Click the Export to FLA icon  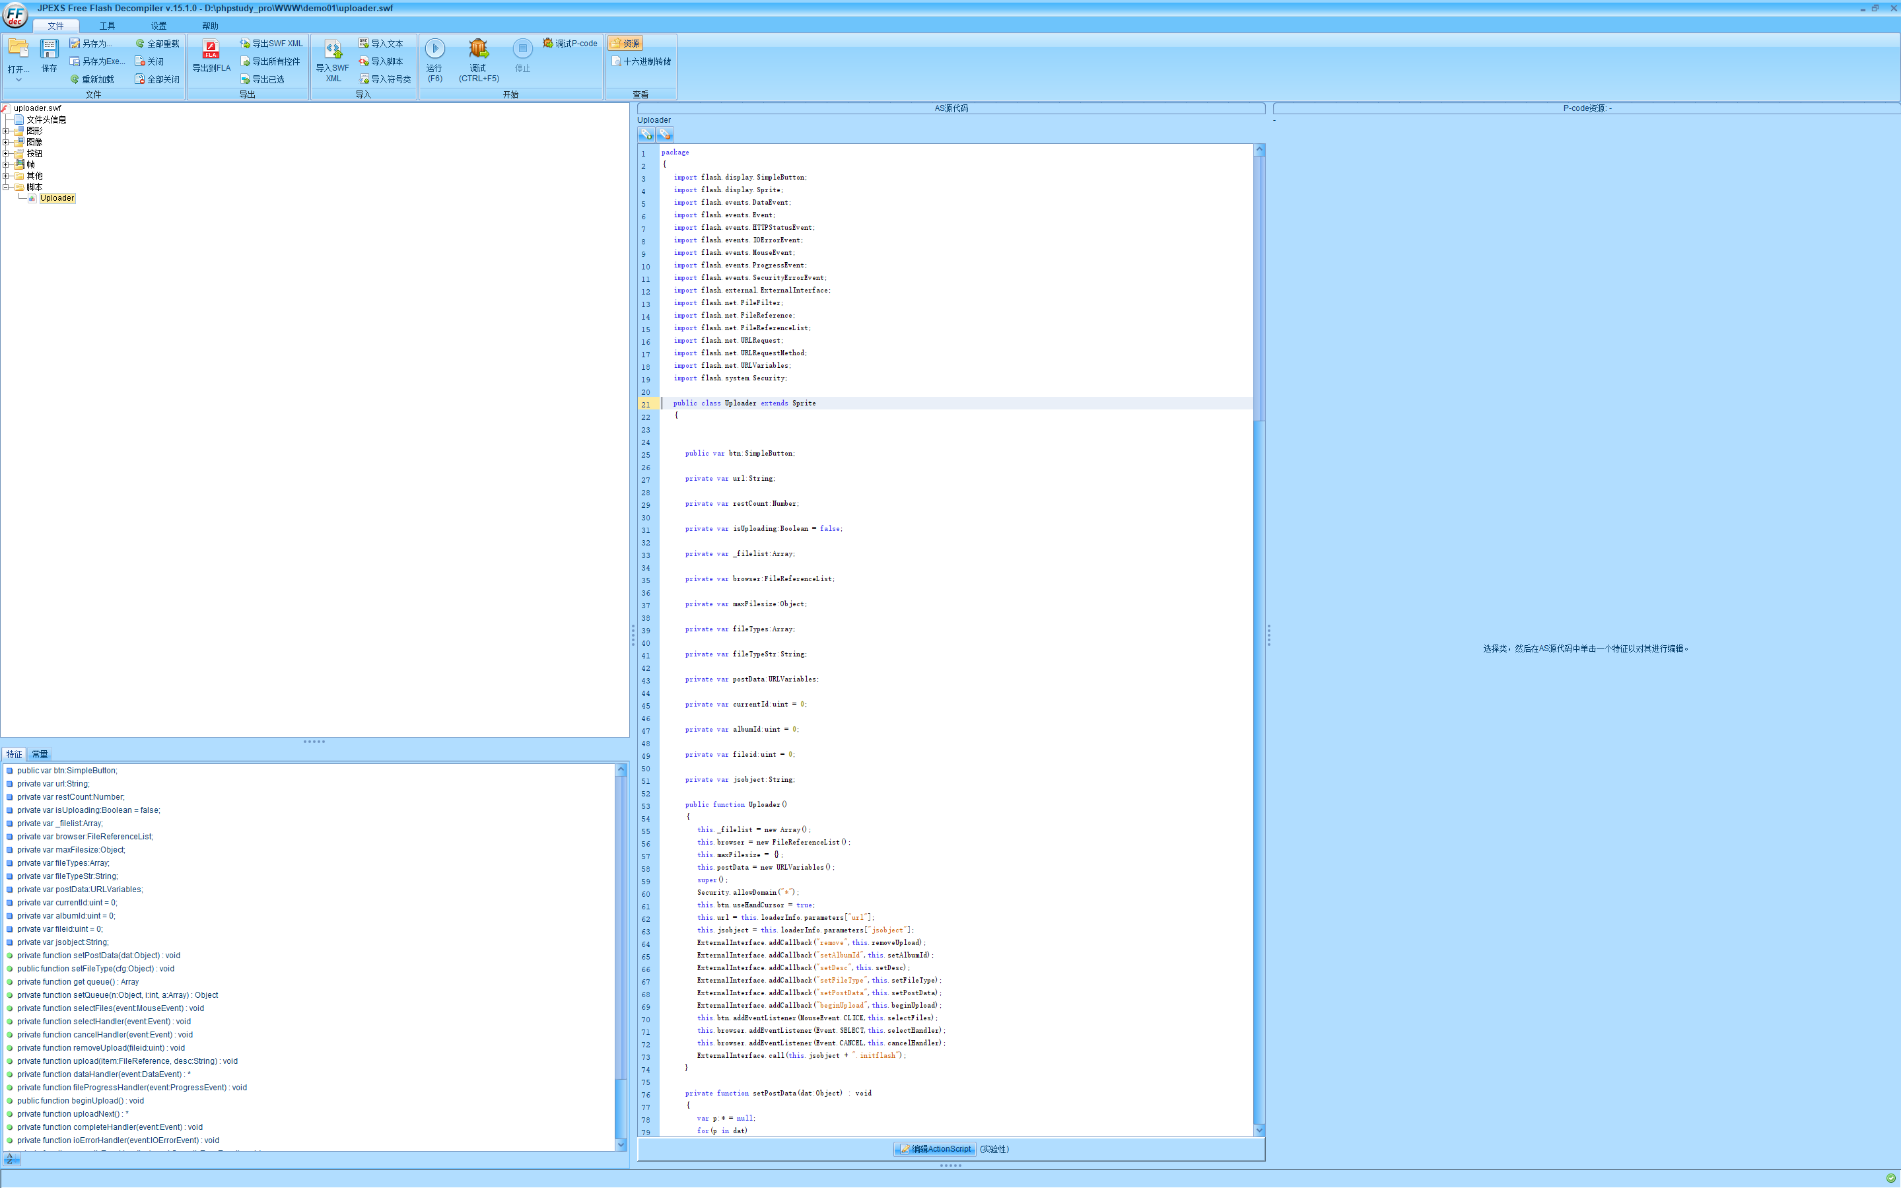coord(211,50)
